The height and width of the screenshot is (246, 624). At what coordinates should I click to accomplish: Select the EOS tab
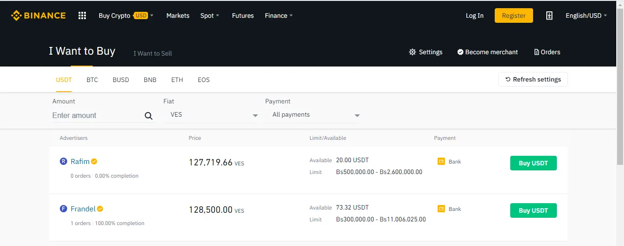204,80
